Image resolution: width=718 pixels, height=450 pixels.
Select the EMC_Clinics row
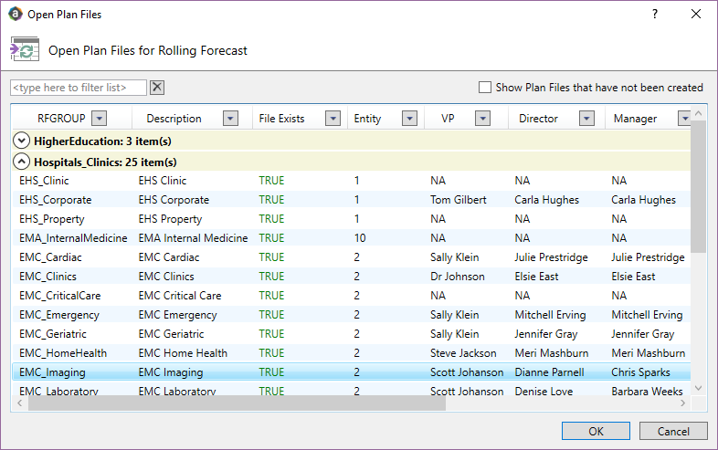[x=351, y=277]
